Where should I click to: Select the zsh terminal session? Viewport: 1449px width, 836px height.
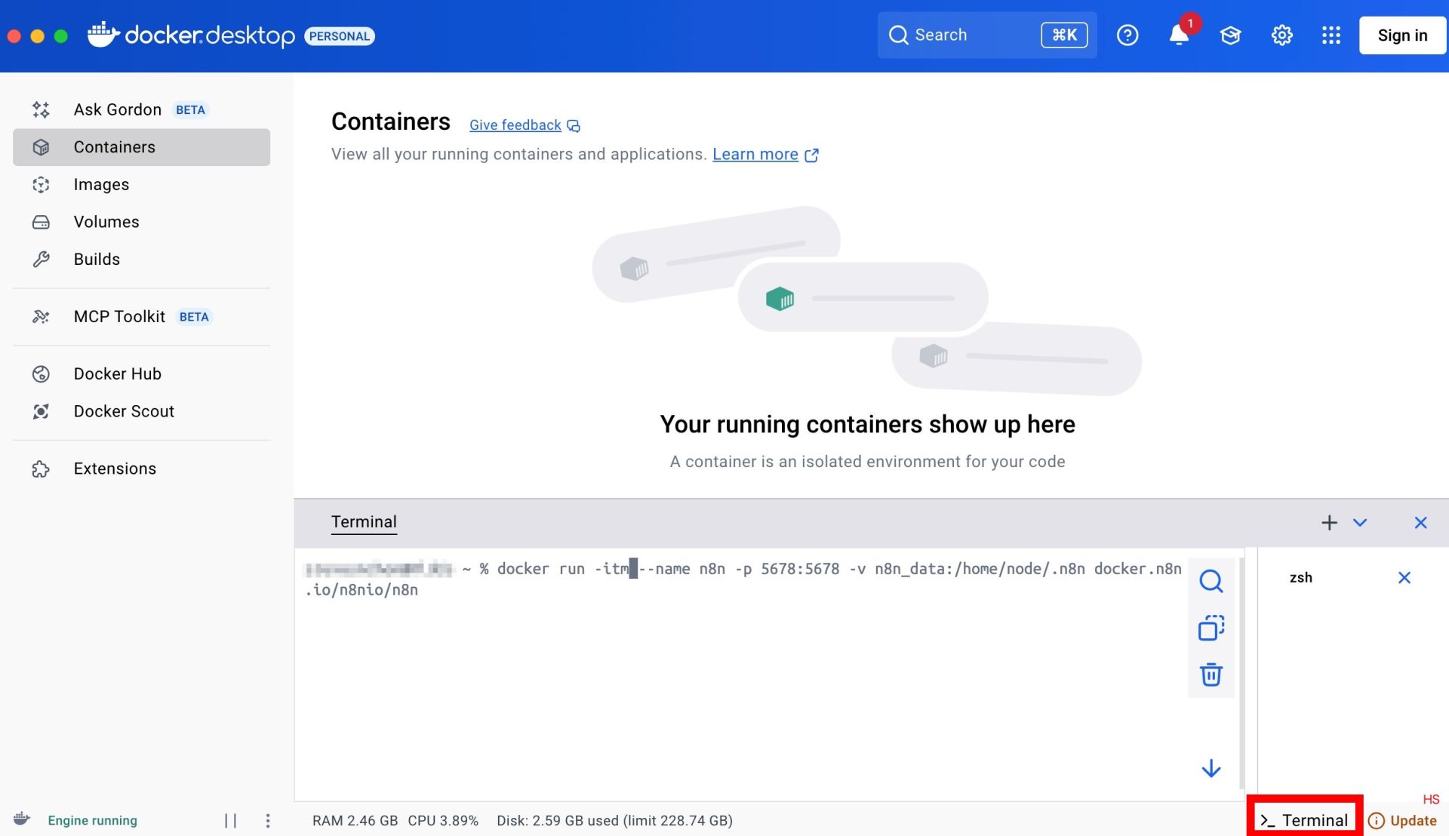click(1301, 577)
